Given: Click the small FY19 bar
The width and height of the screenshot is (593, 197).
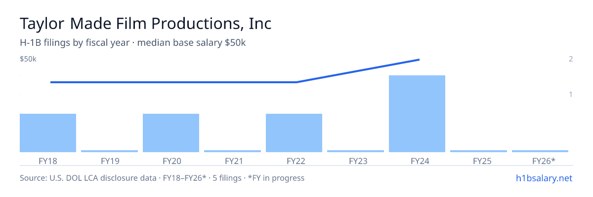Looking at the screenshot, I should tap(109, 151).
